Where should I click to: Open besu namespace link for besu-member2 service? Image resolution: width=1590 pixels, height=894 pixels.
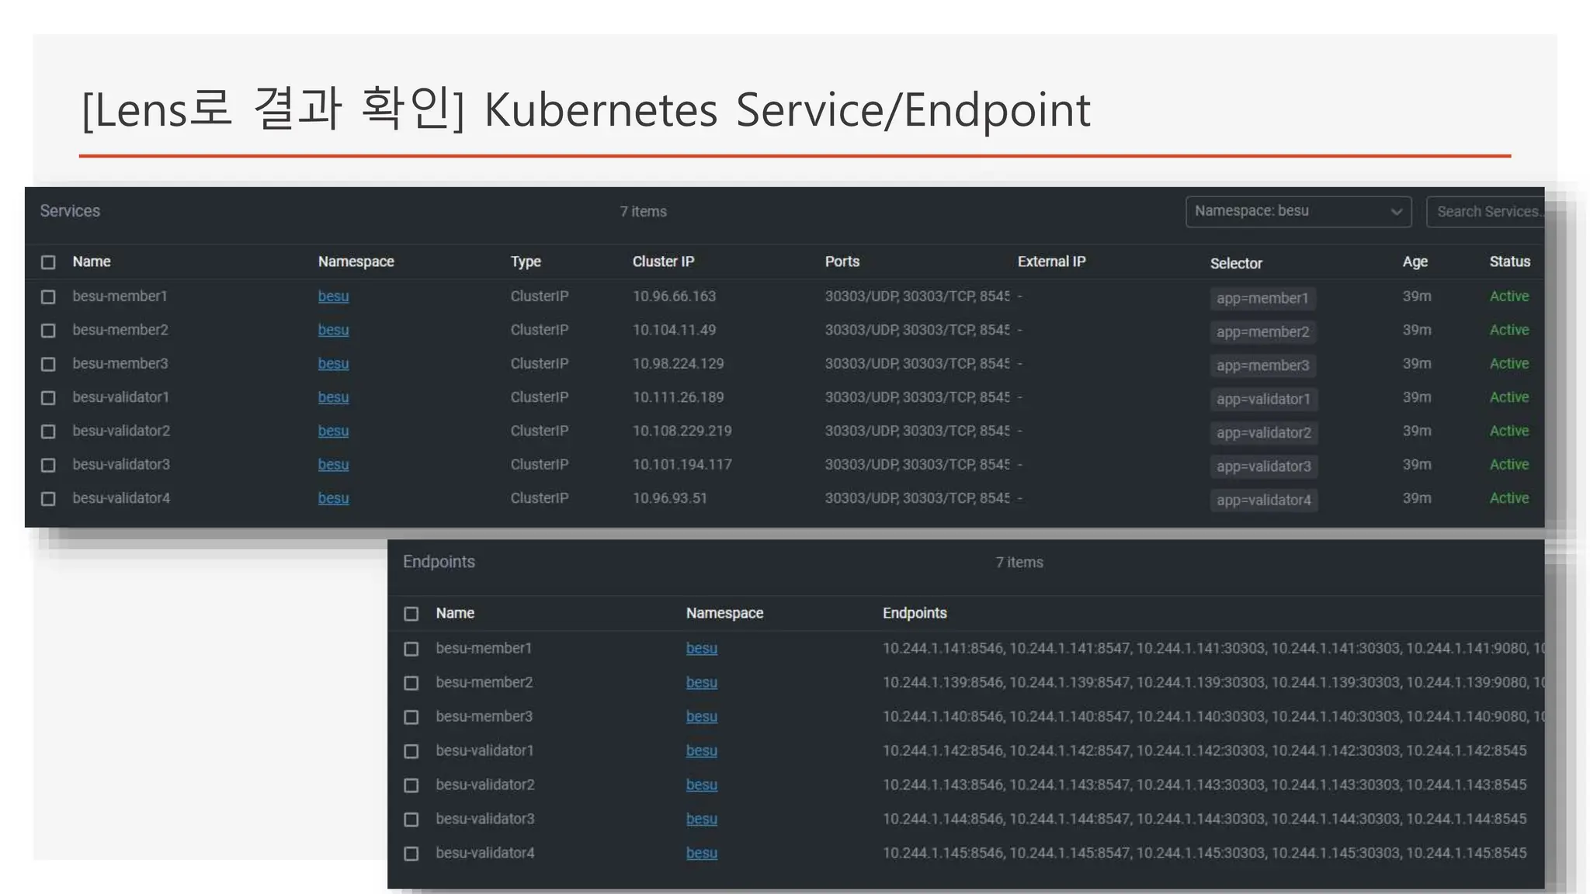click(333, 330)
